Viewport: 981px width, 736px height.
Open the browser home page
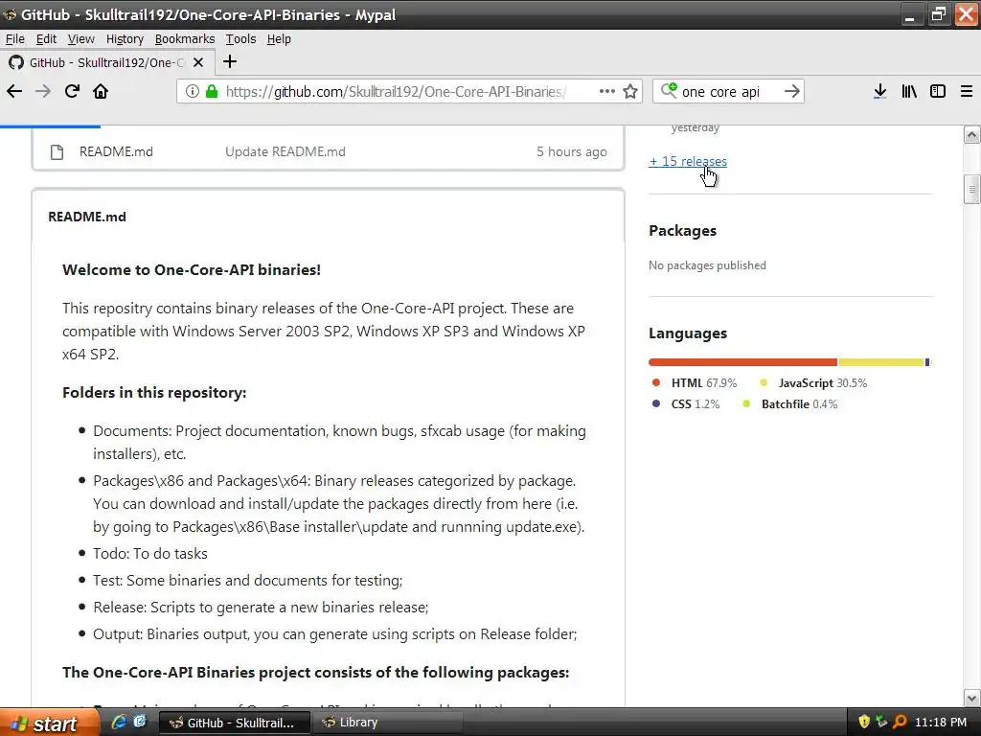tap(101, 91)
